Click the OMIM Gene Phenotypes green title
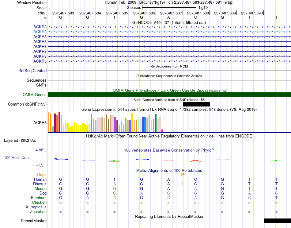291x228 pixels. tap(169, 90)
